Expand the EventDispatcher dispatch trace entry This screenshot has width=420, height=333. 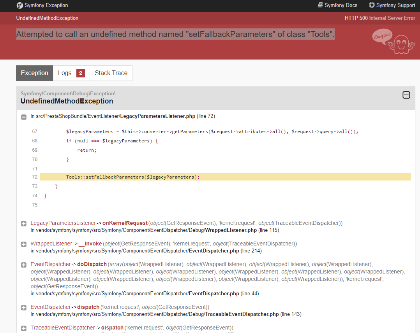pyautogui.click(x=24, y=308)
